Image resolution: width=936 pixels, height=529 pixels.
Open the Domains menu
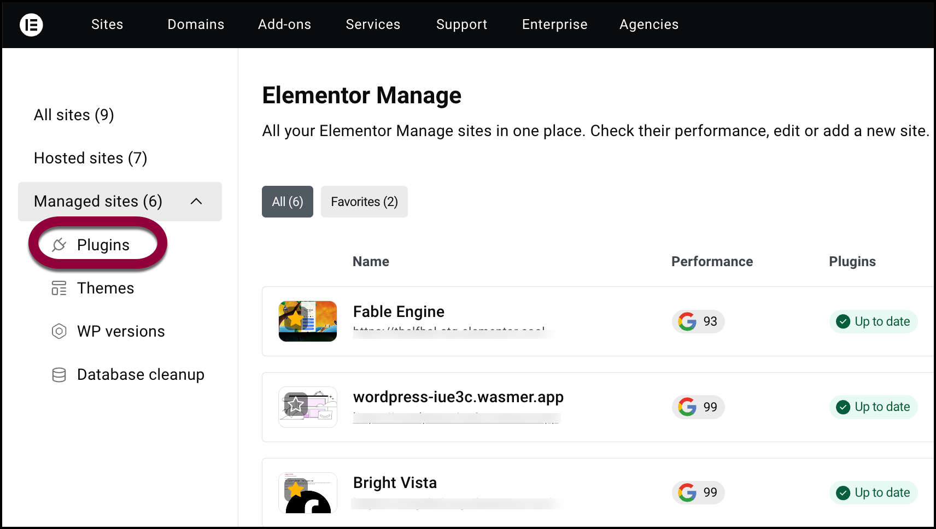pos(195,24)
